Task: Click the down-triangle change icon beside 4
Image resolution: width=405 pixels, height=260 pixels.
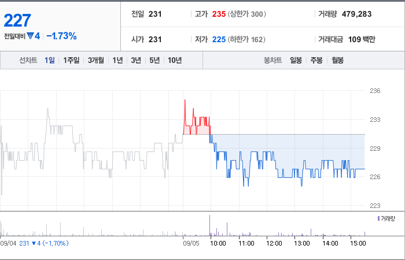Action: pos(30,36)
